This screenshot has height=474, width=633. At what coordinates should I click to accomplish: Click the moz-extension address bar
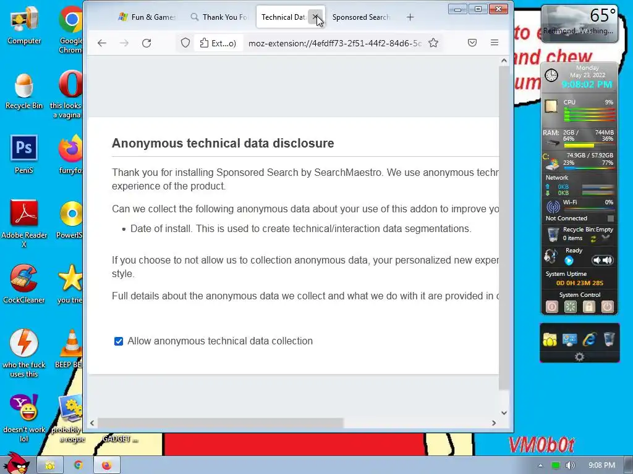click(334, 43)
